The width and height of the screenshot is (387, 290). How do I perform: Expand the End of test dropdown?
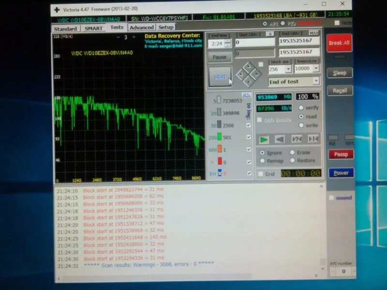tap(316, 81)
